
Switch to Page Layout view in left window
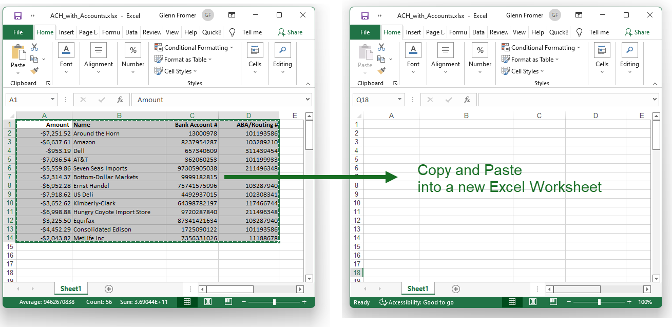click(208, 302)
